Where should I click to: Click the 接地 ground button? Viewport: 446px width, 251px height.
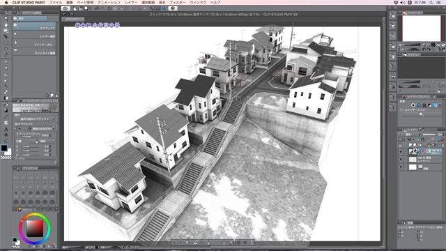coord(42,141)
